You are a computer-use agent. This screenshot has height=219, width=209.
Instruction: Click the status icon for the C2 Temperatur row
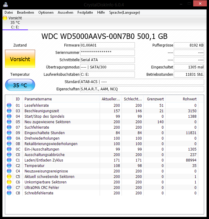click(9, 165)
